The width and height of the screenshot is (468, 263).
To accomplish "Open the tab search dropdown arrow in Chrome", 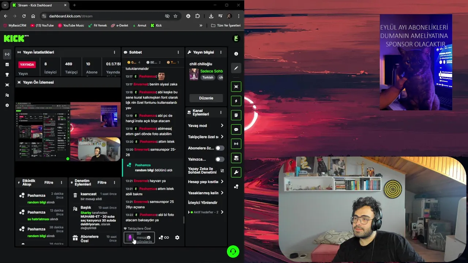I will [x=5, y=5].
